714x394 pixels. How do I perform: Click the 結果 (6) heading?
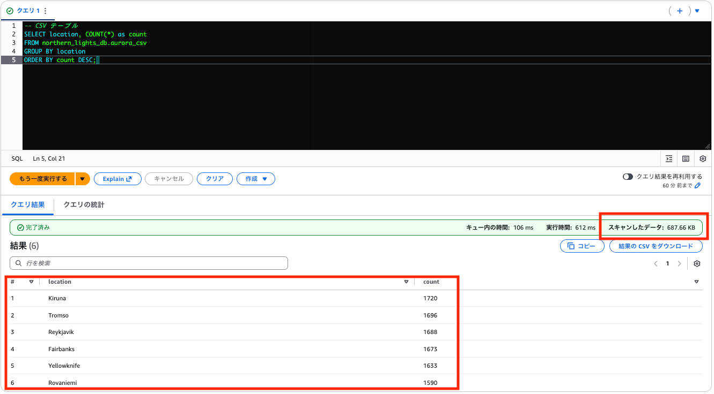pos(25,246)
